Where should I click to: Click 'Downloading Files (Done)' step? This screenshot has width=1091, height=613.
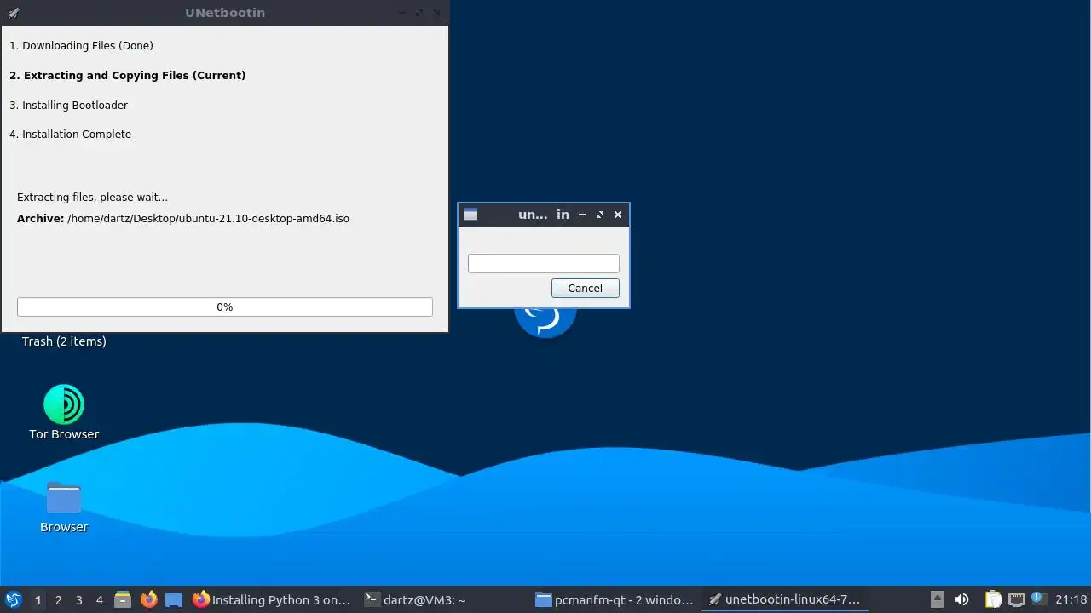pos(81,45)
